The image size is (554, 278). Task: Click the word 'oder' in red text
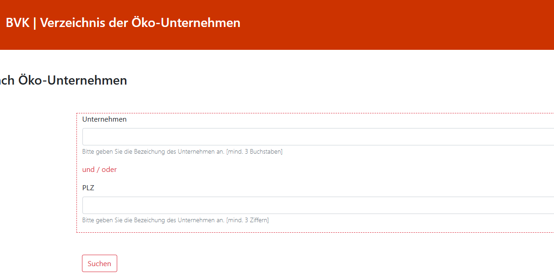coord(109,170)
